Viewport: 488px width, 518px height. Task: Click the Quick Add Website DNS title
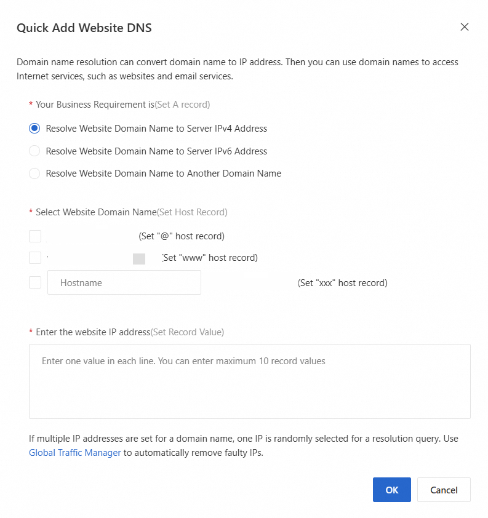(84, 28)
